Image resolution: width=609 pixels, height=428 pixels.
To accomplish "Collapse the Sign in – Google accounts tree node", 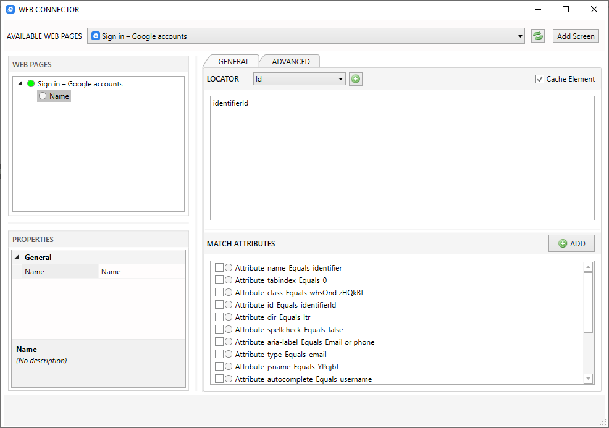I will (x=21, y=83).
